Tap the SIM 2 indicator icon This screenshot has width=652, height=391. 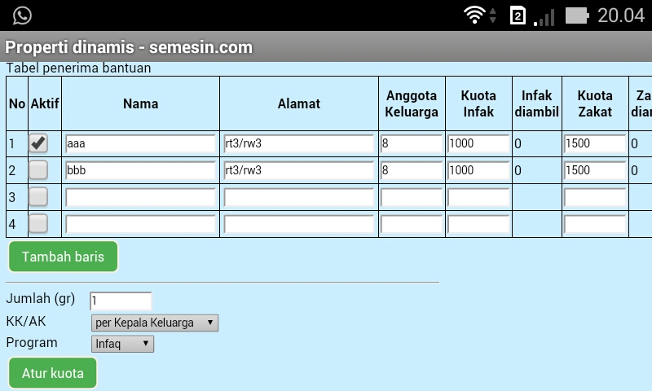pos(518,15)
